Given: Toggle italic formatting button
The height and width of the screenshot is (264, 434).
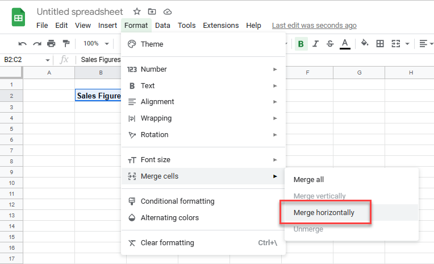Looking at the screenshot, I should (315, 44).
